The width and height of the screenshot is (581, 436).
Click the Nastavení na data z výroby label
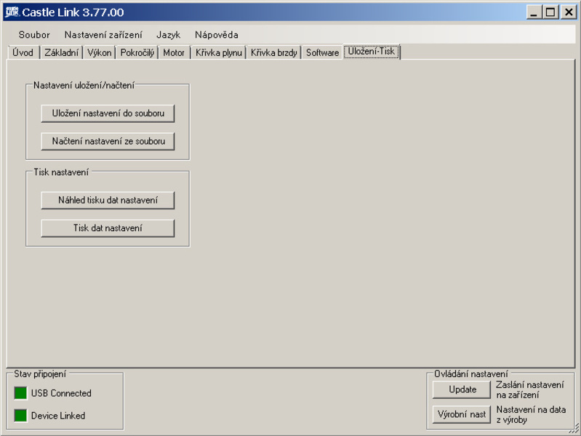point(531,414)
